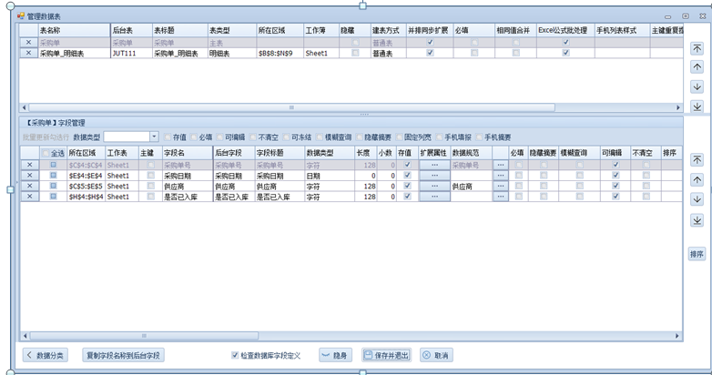Click move-up arrow beside the tables grid

click(x=697, y=66)
